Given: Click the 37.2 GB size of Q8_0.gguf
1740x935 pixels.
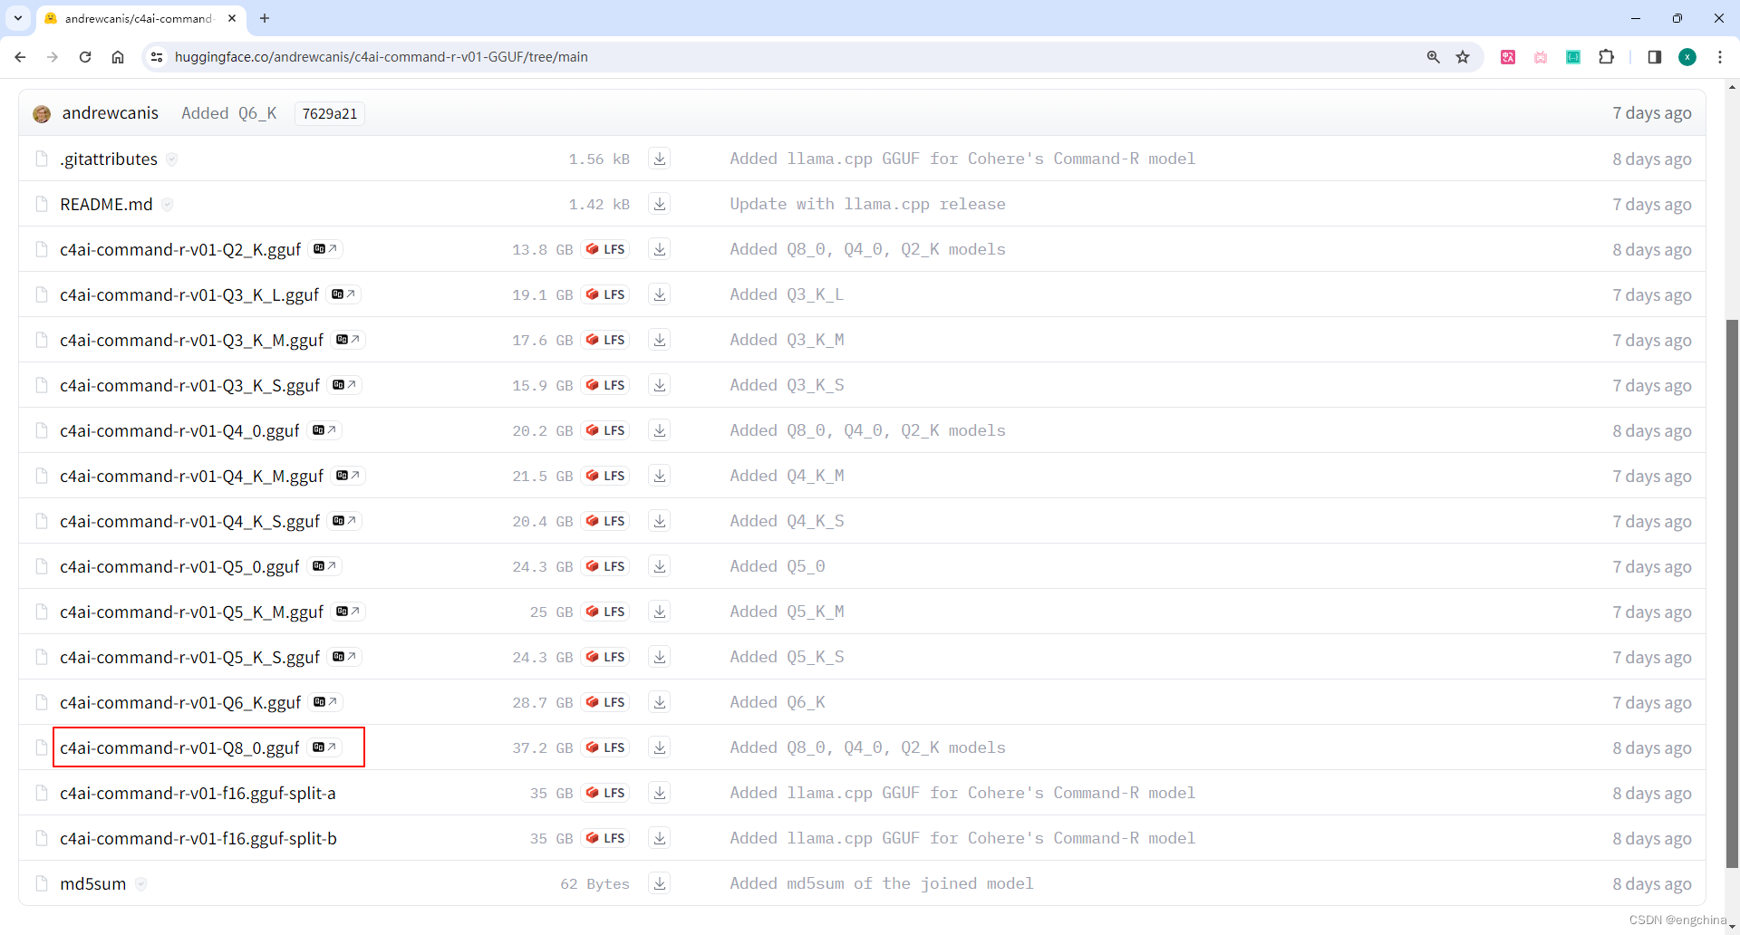Looking at the screenshot, I should (x=542, y=747).
